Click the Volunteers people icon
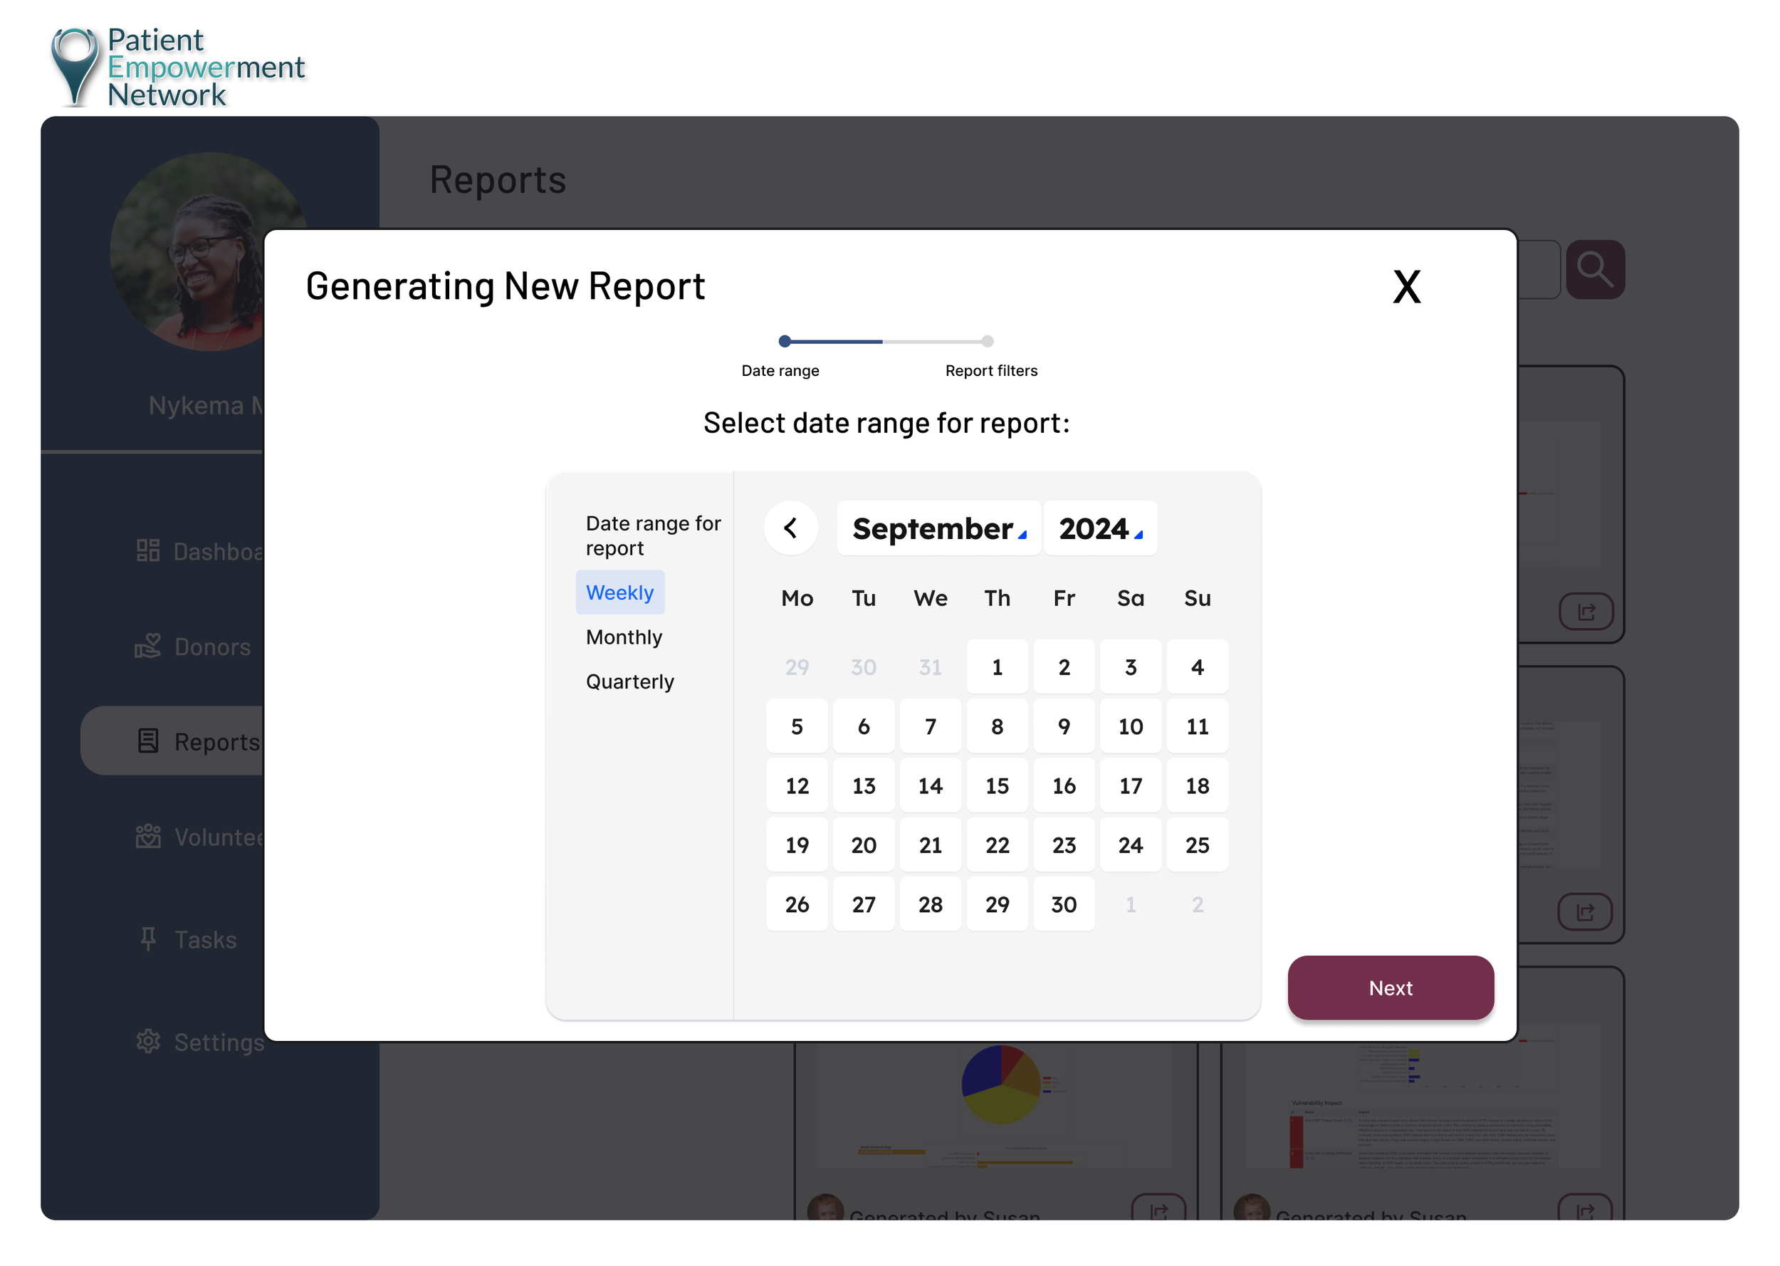The width and height of the screenshot is (1780, 1266). click(148, 837)
